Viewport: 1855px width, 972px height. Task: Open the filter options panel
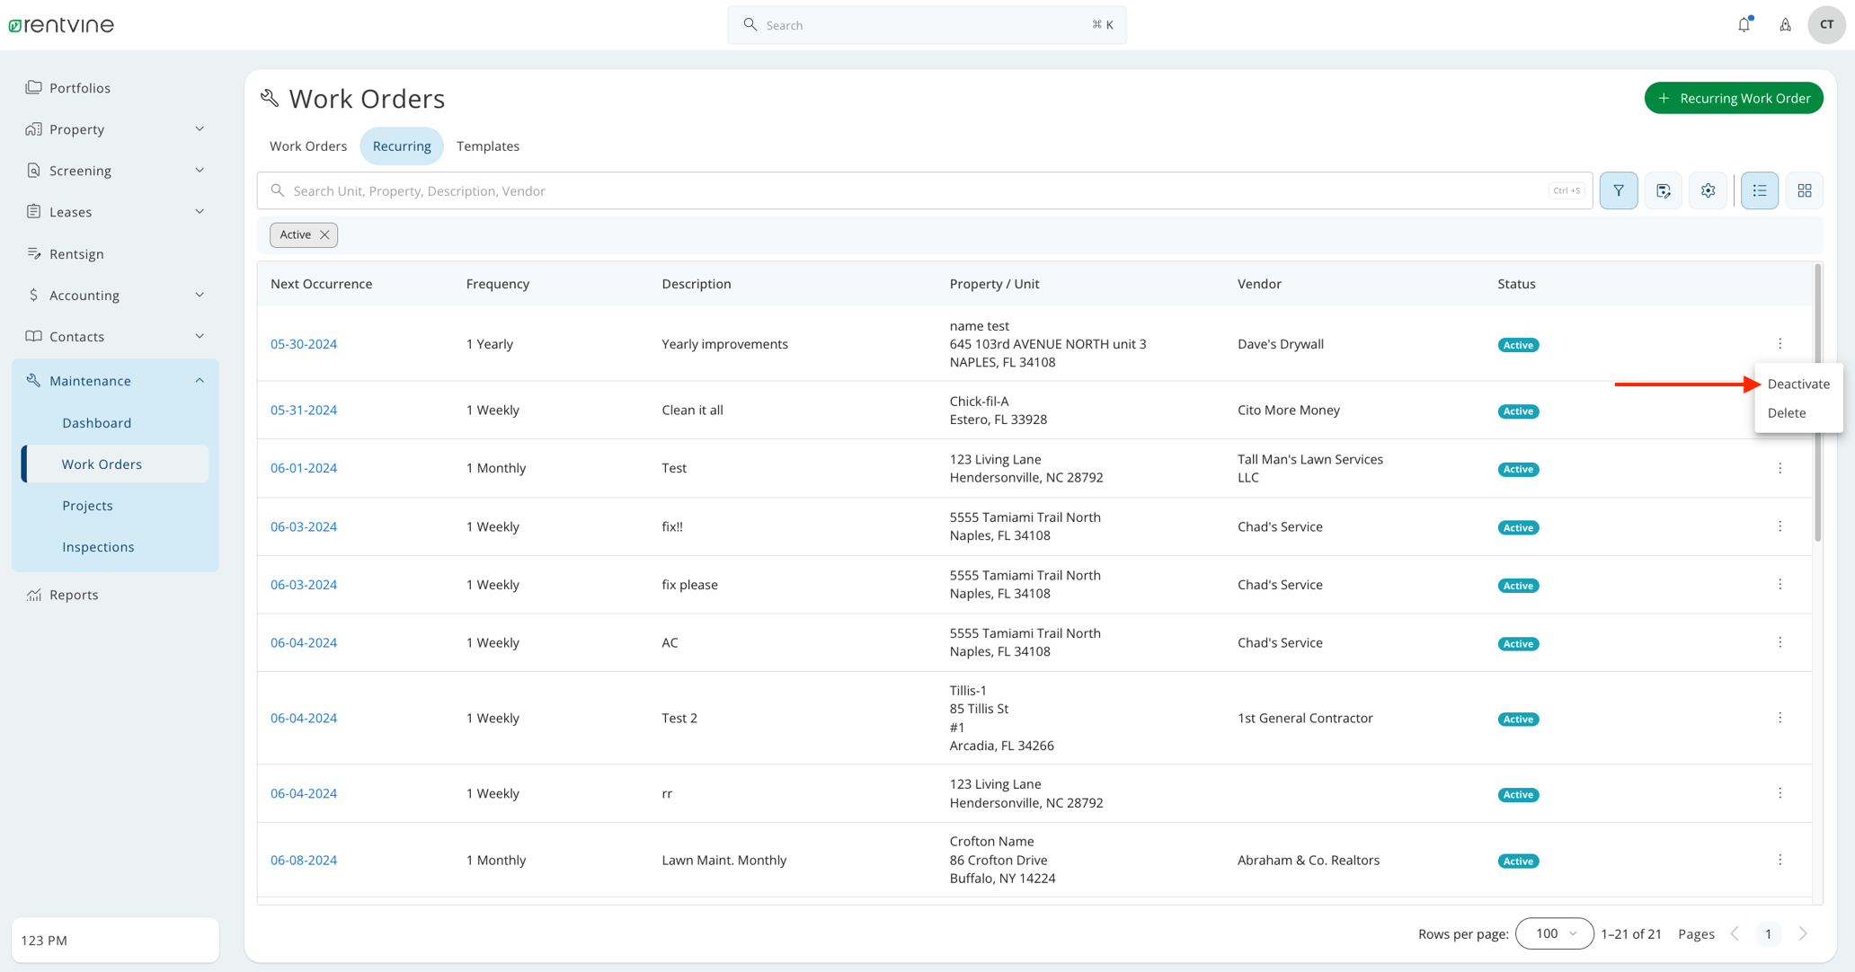pos(1619,190)
